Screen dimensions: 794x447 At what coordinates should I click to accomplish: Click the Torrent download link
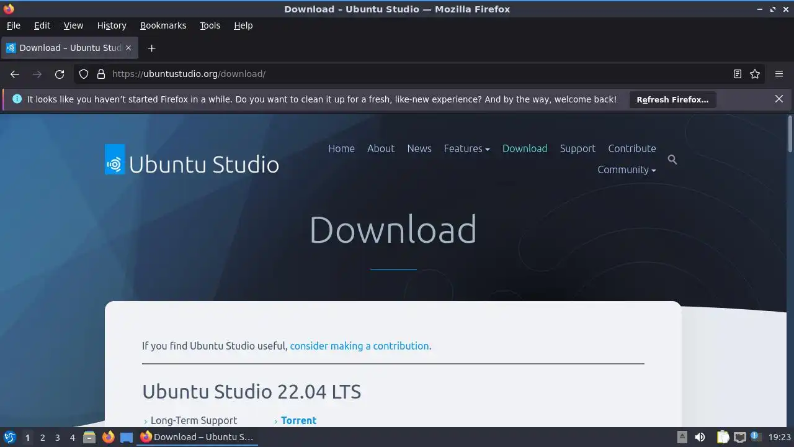pyautogui.click(x=298, y=420)
